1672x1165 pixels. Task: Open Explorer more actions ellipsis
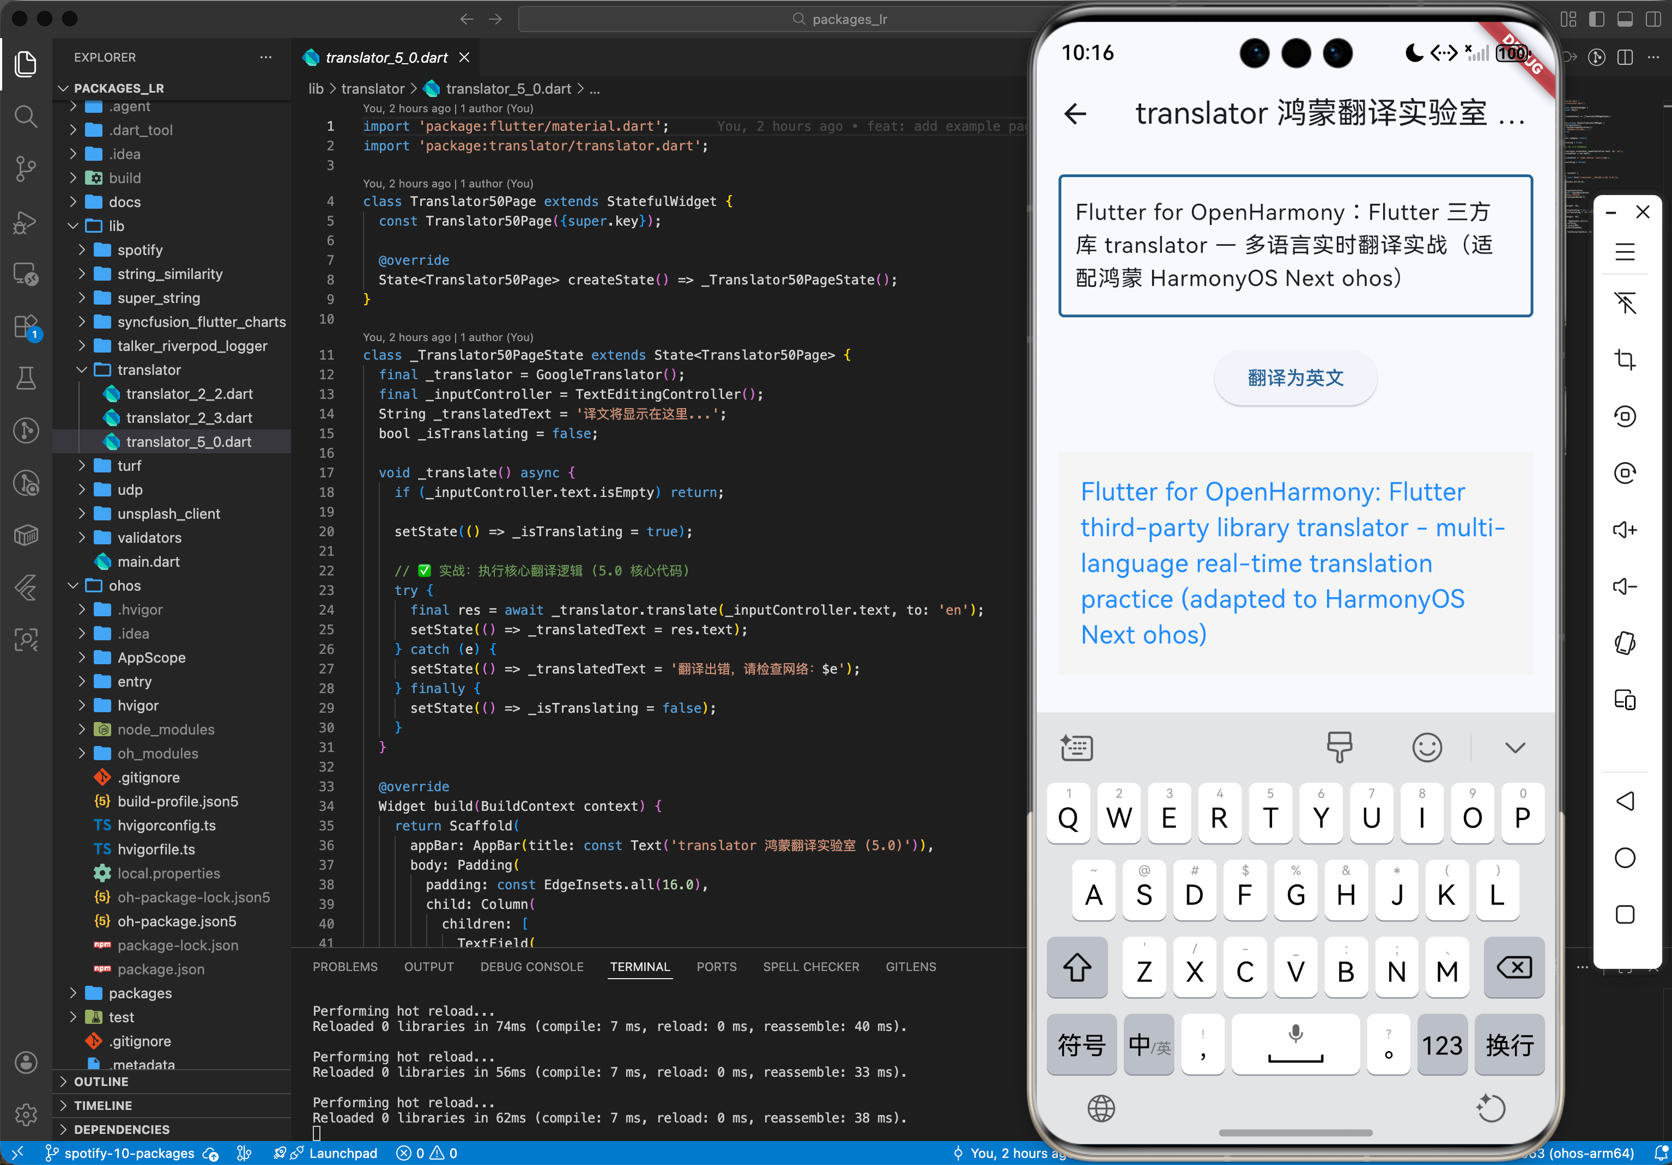pyautogui.click(x=266, y=57)
